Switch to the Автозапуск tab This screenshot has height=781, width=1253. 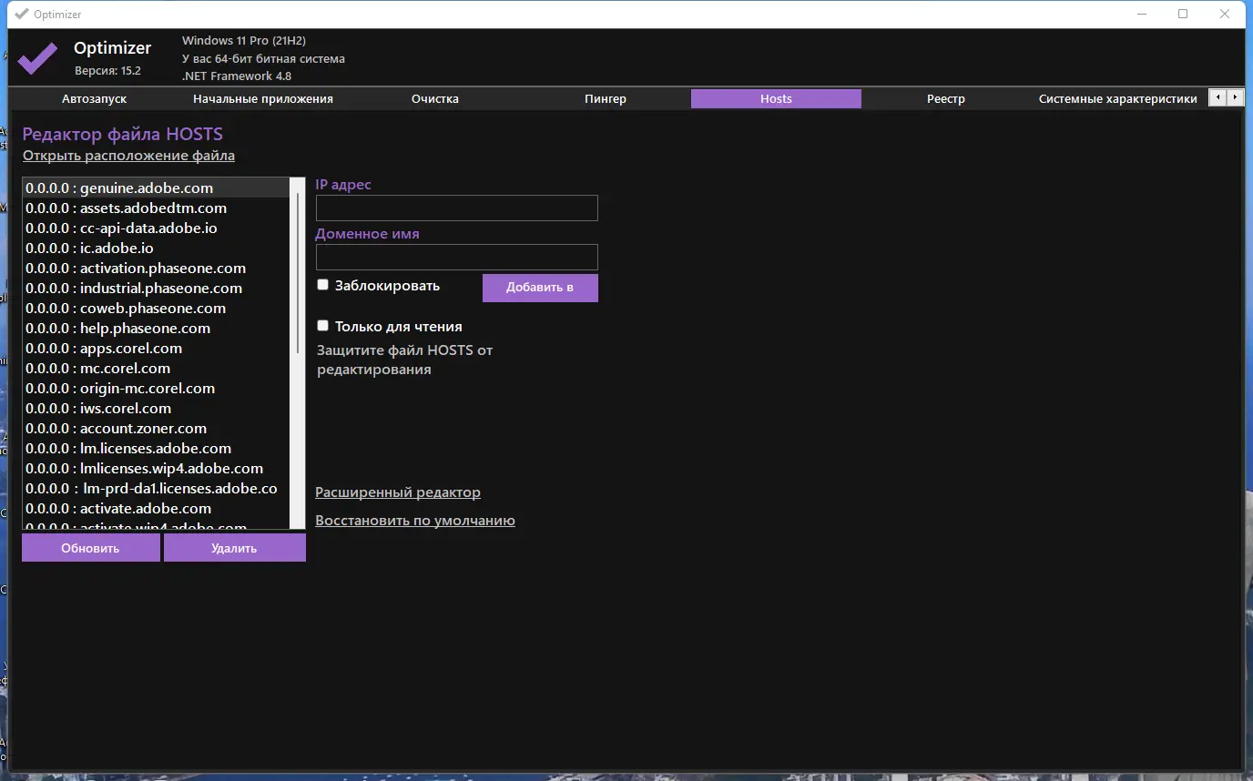94,98
